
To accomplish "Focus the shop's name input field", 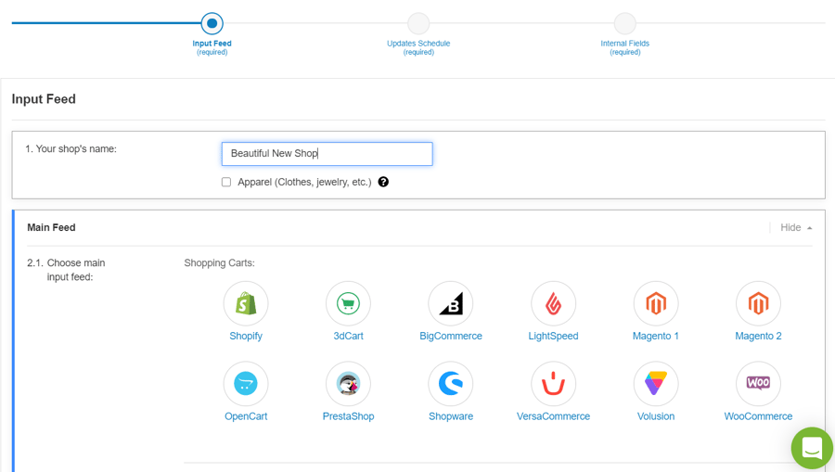I will [x=327, y=154].
